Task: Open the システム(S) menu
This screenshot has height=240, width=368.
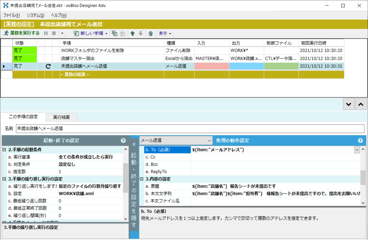Action: [35, 15]
